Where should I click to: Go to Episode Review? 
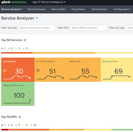point(36,9)
